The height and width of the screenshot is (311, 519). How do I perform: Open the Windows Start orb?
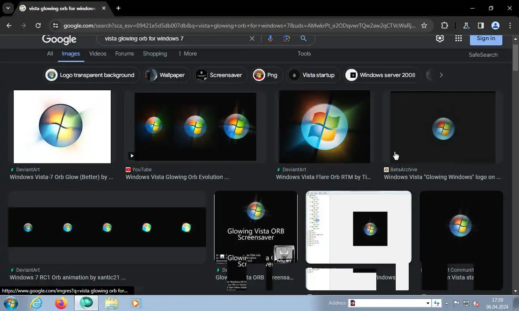click(10, 303)
